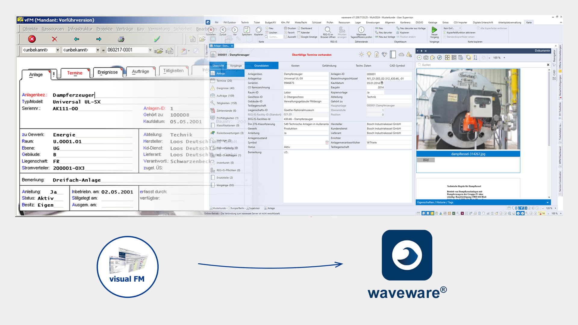578x325 pixels.
Task: Close the Anlage - Dam... document tab
Action: tap(232, 46)
